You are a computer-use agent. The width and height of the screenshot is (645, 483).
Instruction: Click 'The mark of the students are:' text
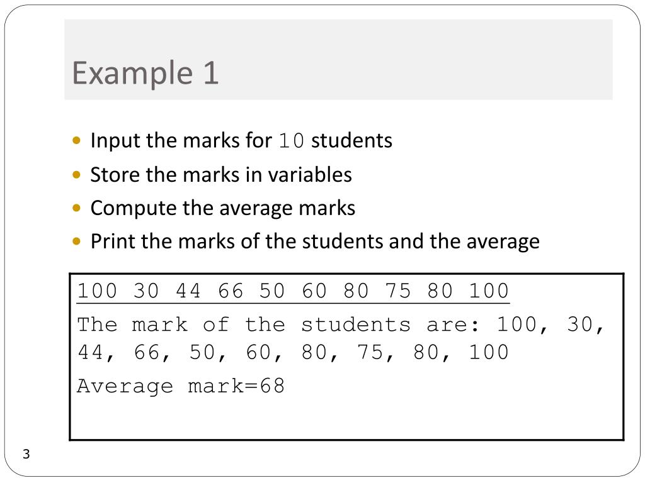click(278, 325)
